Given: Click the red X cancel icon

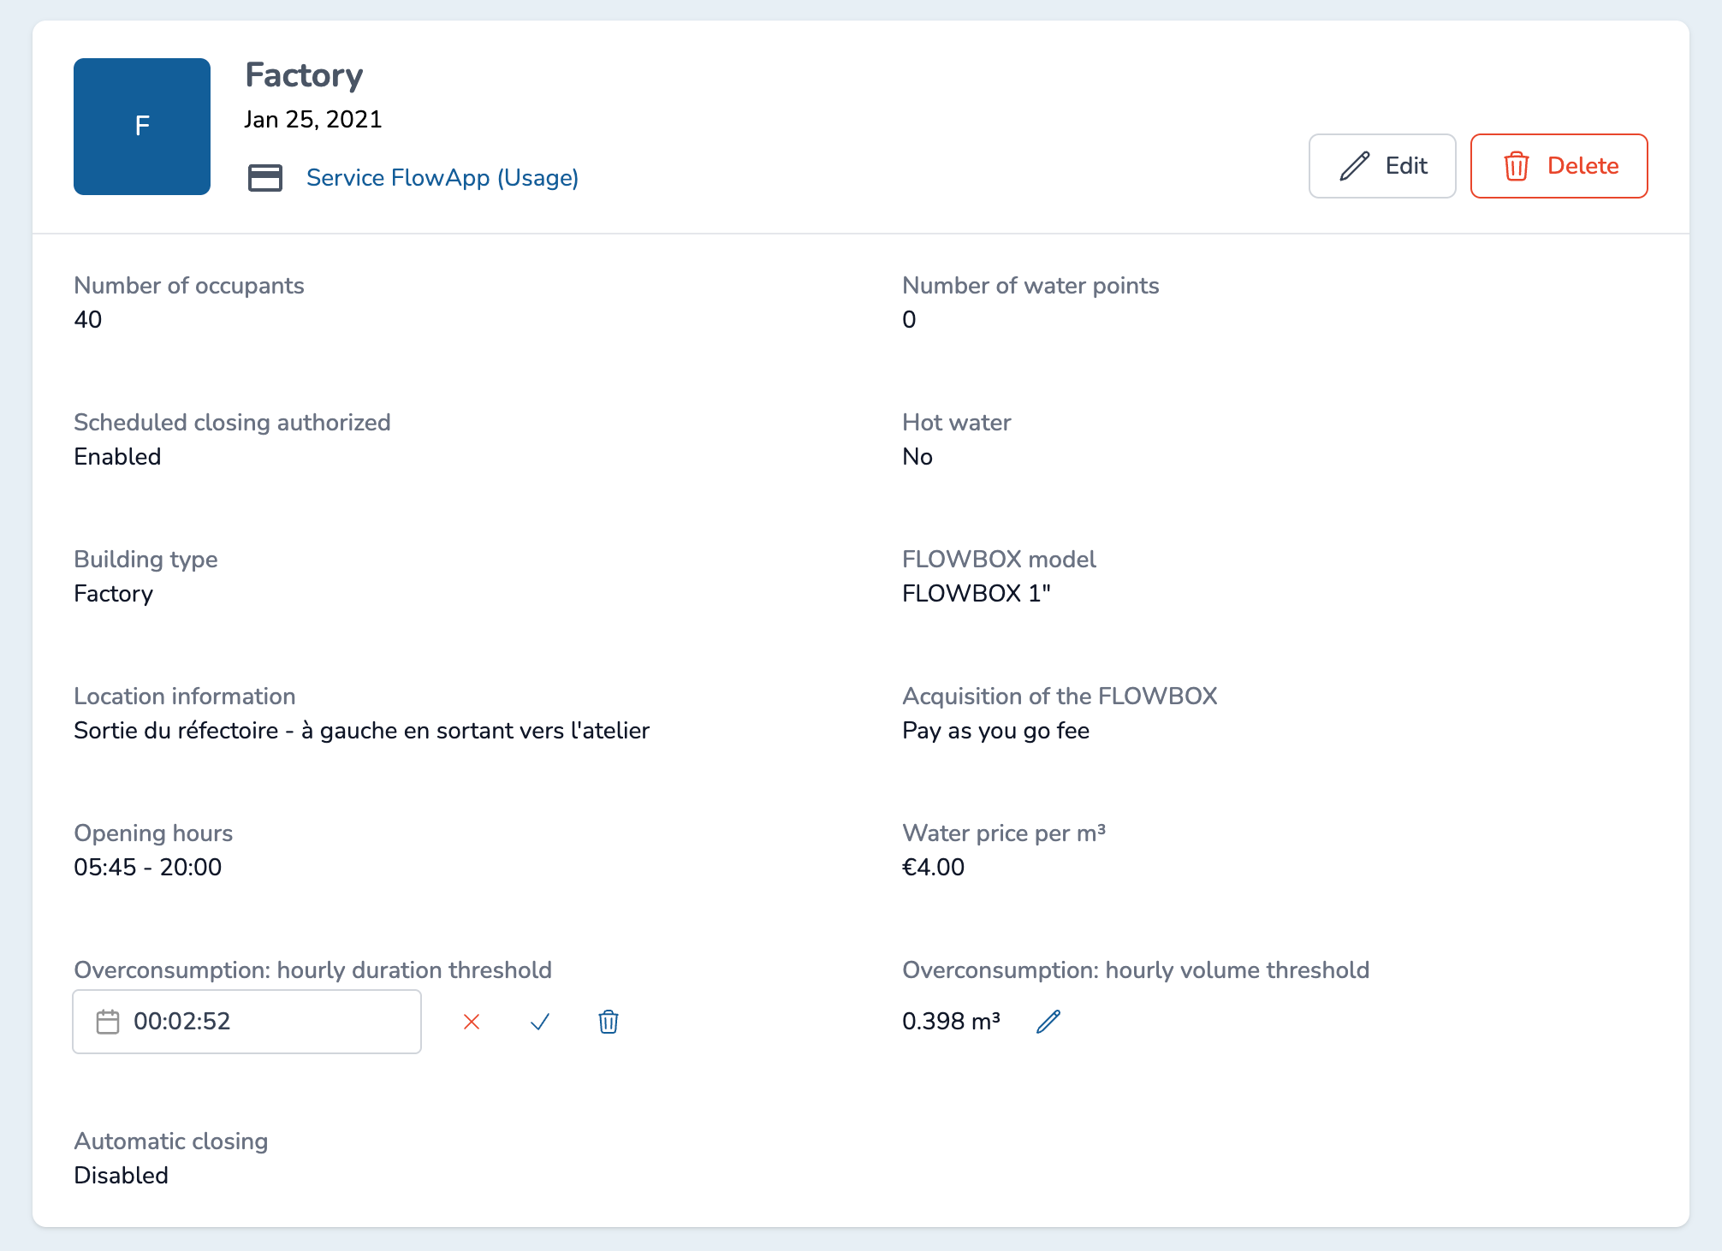Looking at the screenshot, I should pyautogui.click(x=472, y=1022).
